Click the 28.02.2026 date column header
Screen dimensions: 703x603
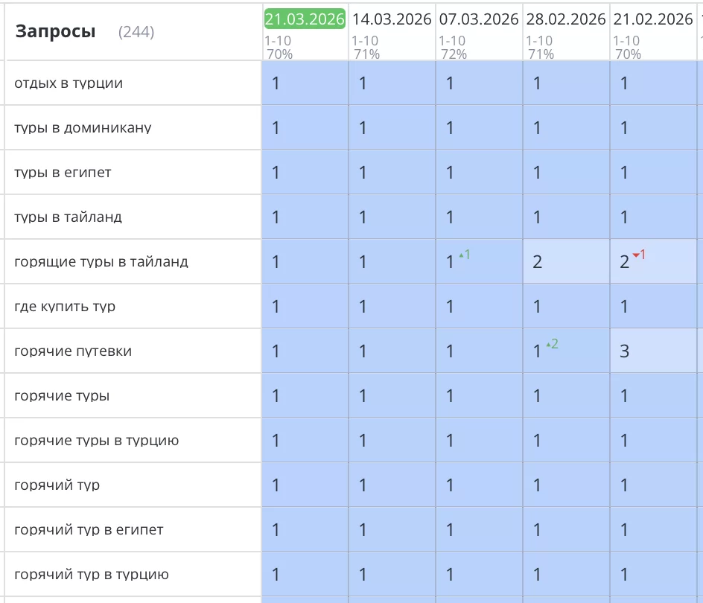click(566, 19)
